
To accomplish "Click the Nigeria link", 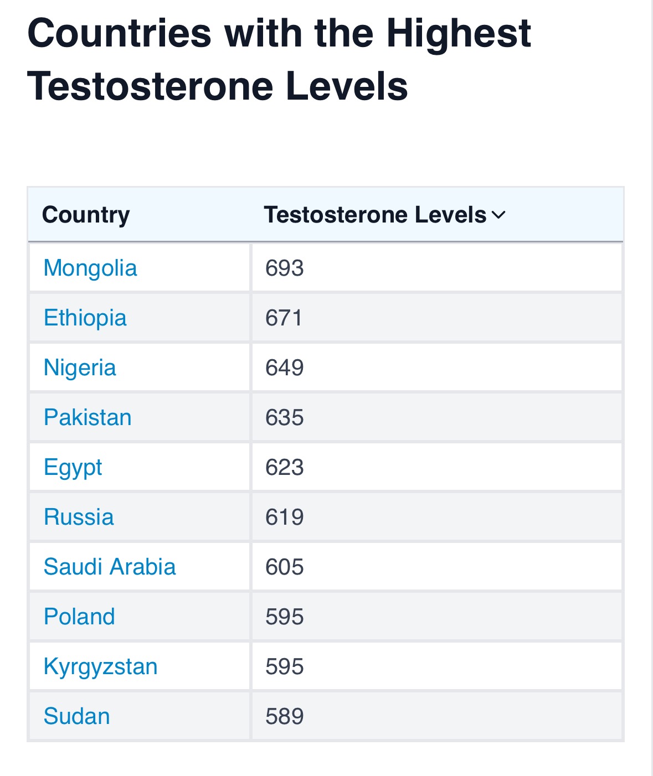I will (x=80, y=368).
